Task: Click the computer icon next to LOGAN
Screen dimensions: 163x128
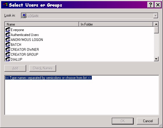Action: tap(24, 16)
